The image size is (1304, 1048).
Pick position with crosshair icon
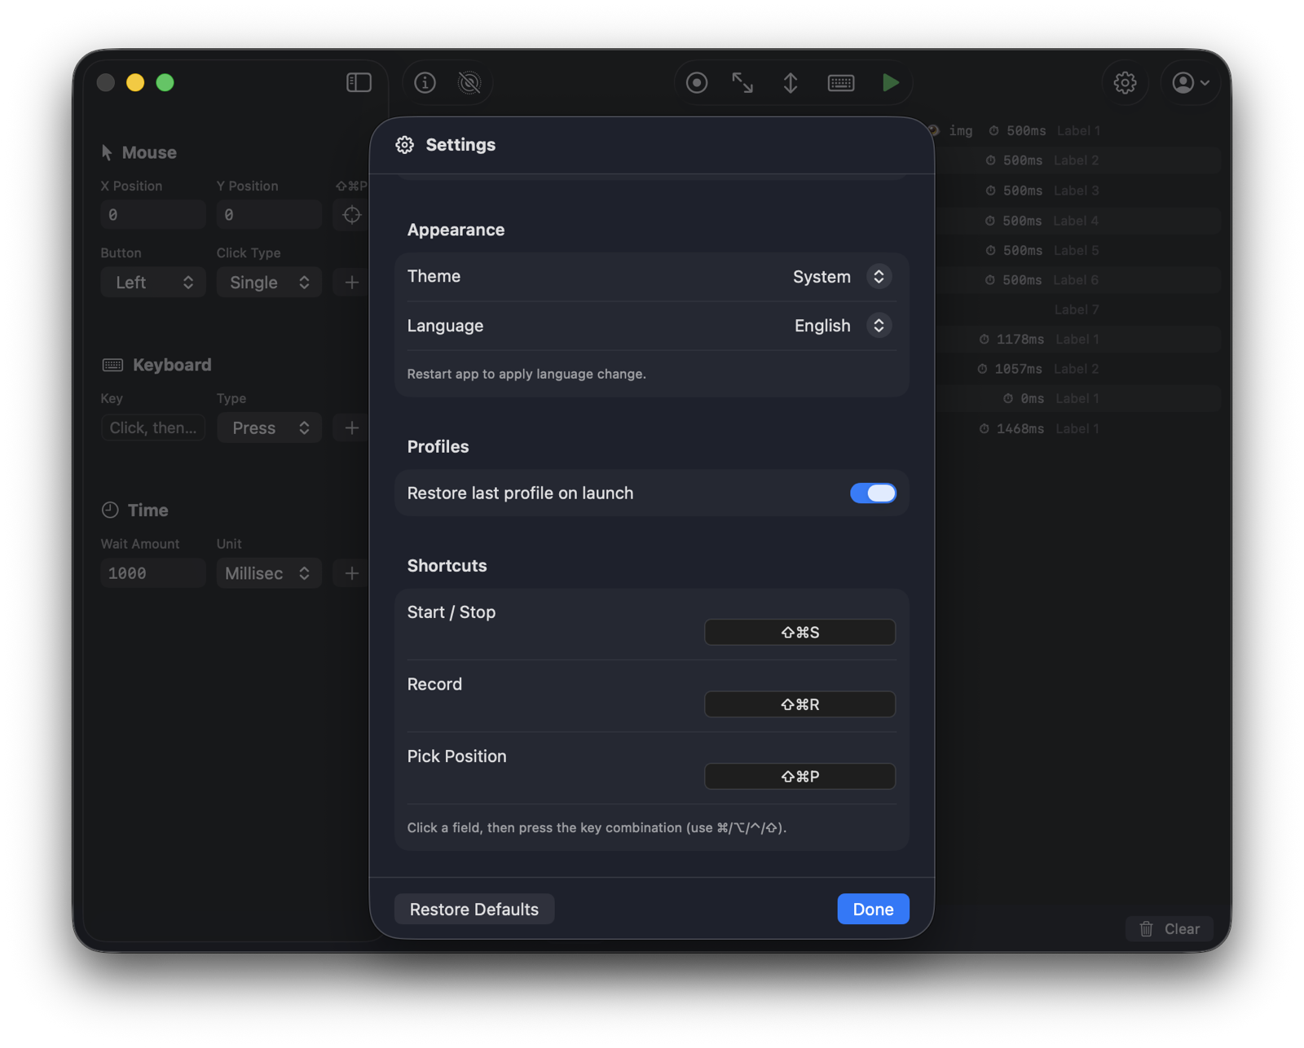[x=351, y=215]
